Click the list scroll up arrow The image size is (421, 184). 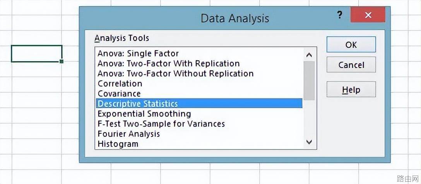pos(309,55)
